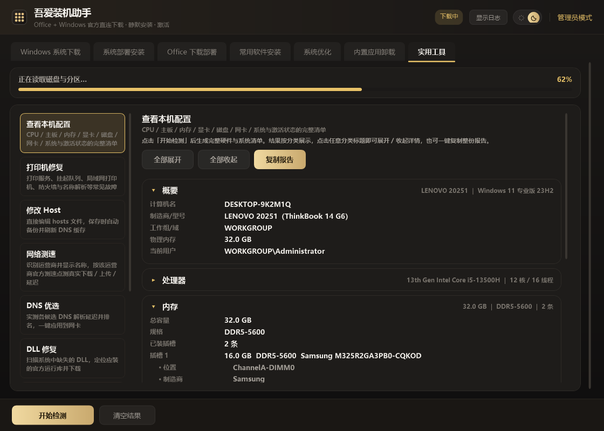Click 管理员模式 link

pyautogui.click(x=574, y=18)
